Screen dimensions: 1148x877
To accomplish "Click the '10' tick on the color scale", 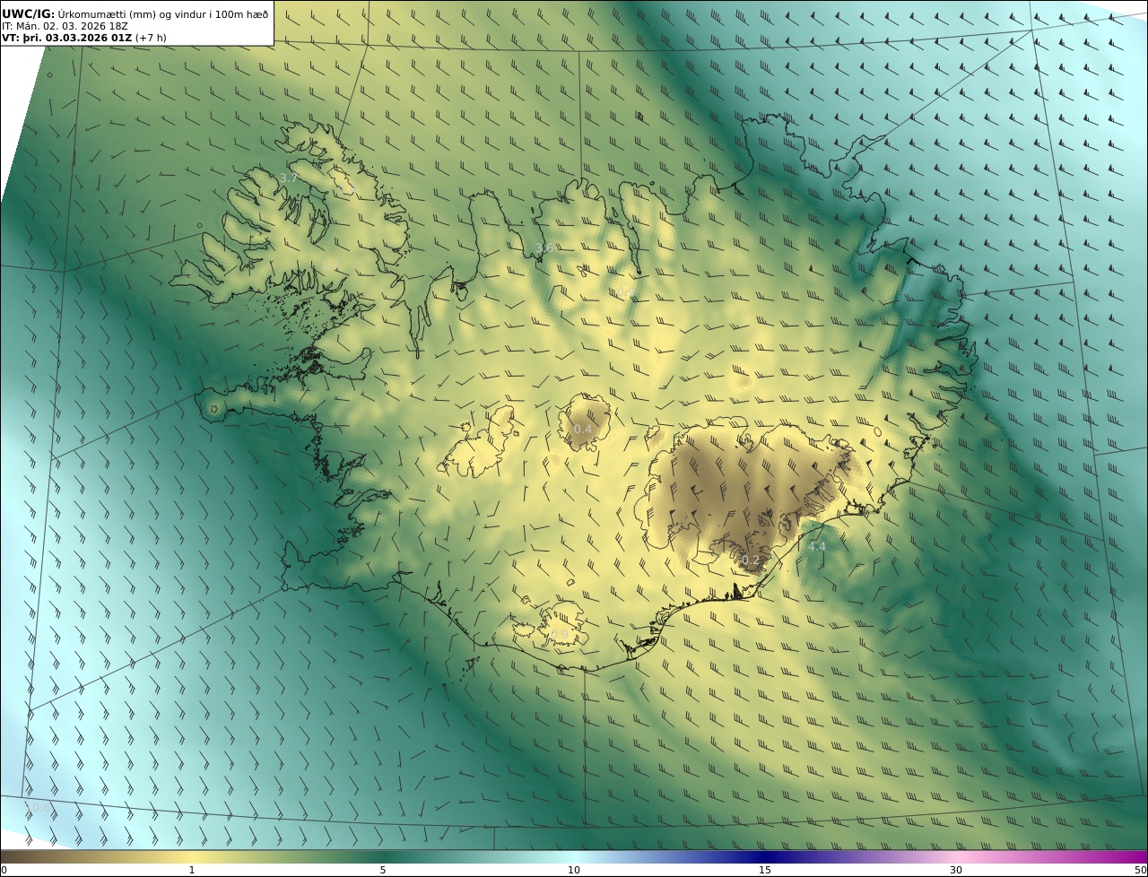I will [574, 870].
